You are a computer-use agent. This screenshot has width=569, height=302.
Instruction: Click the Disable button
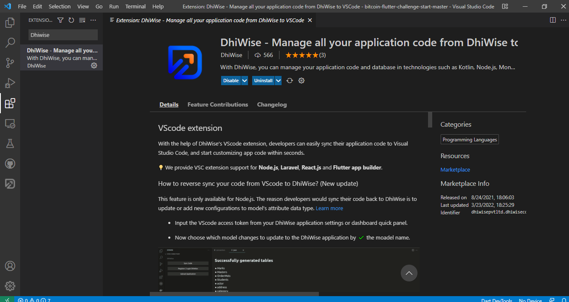231,81
